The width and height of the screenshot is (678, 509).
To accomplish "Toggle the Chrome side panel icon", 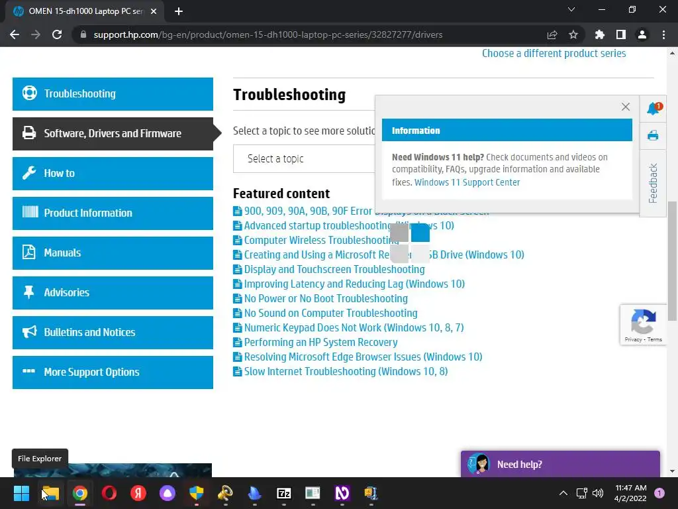I will 621,34.
